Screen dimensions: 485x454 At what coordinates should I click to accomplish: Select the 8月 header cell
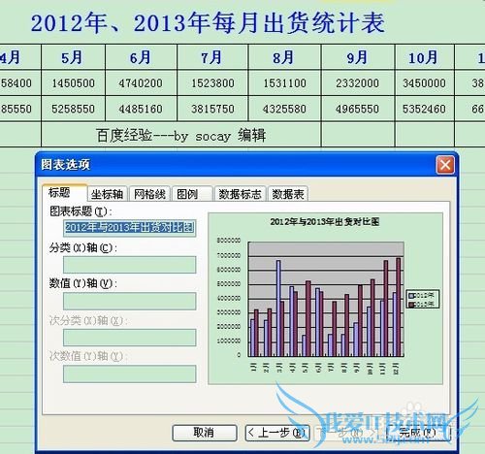pyautogui.click(x=284, y=57)
